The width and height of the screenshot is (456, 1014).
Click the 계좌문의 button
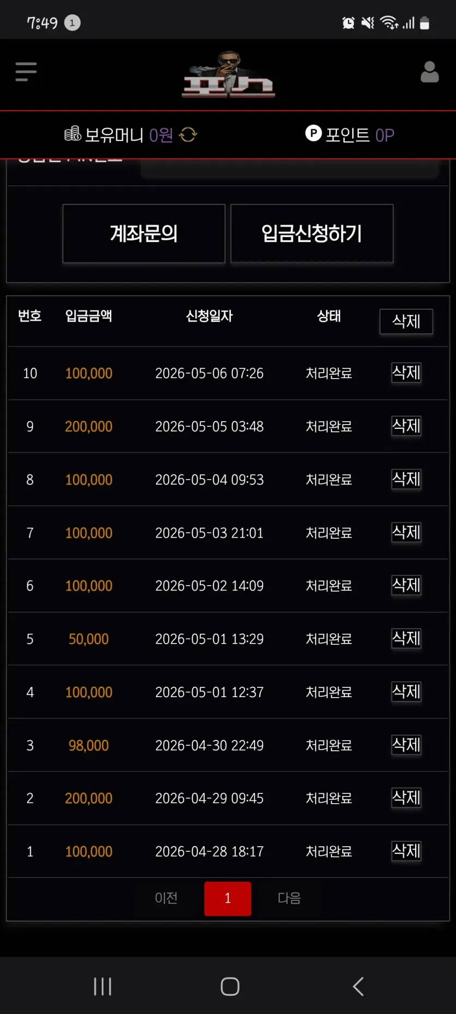click(144, 233)
